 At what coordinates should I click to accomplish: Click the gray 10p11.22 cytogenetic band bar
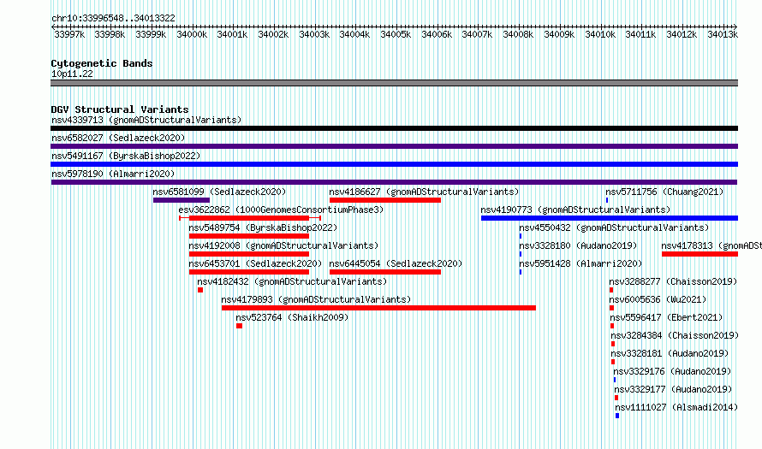tap(394, 84)
